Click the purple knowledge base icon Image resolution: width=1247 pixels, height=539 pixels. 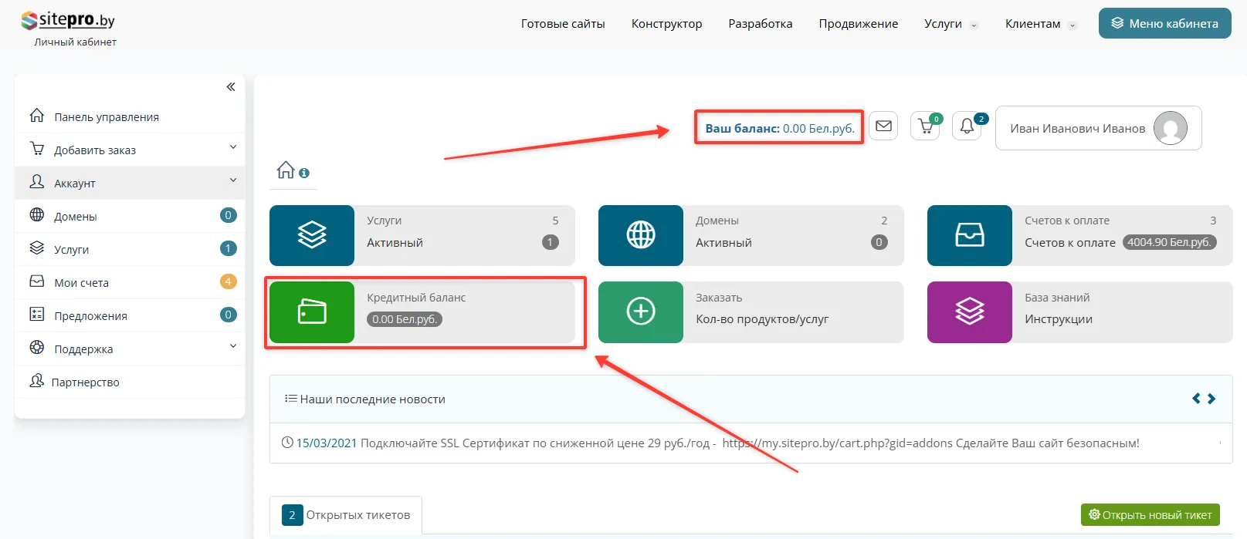969,312
